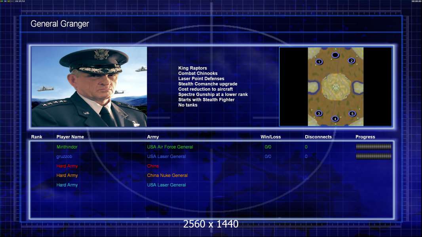The image size is (422, 237).
Task: Click 'Starts with Stealth Fighter' text
Action: (x=206, y=100)
